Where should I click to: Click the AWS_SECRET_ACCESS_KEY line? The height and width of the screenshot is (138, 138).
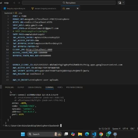pos(51,71)
